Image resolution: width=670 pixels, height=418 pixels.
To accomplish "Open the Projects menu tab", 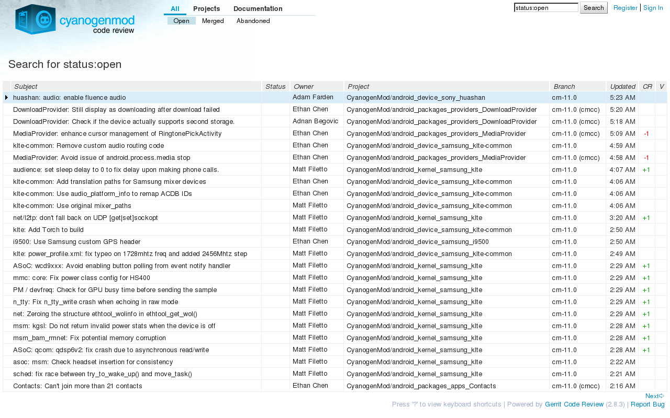I will pyautogui.click(x=206, y=9).
